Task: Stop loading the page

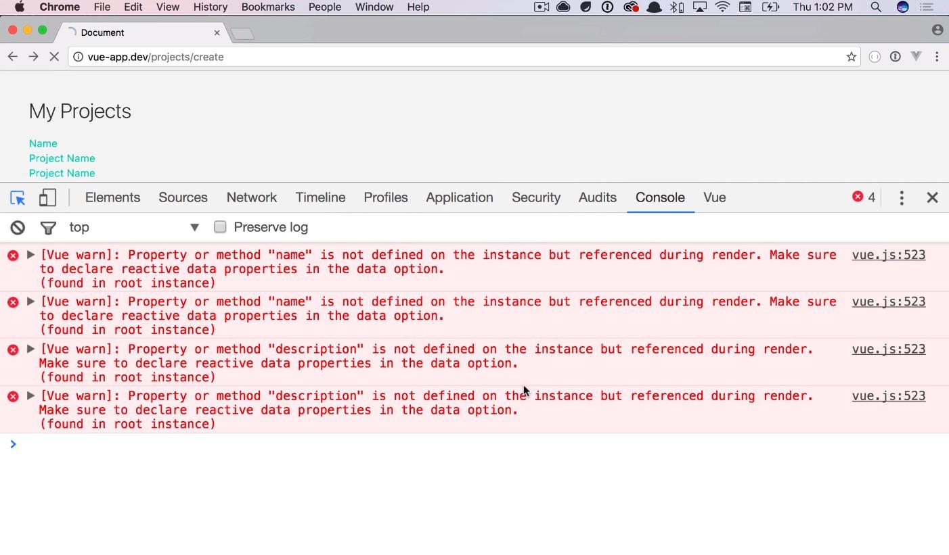Action: 55,57
